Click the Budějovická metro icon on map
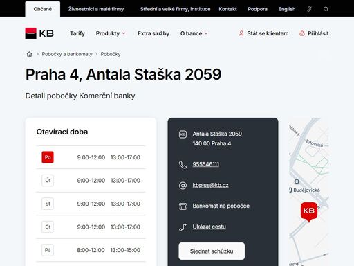The width and height of the screenshot is (354, 266). 297,181
